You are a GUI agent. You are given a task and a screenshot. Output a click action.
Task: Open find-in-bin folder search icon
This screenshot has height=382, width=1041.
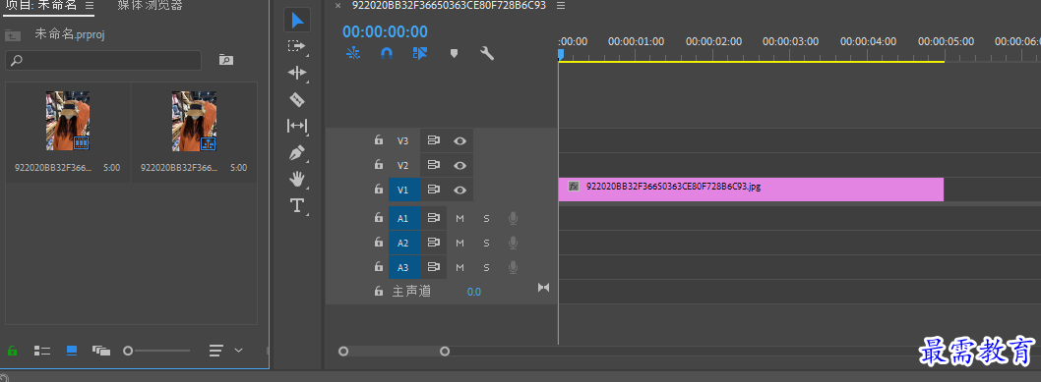(x=226, y=60)
